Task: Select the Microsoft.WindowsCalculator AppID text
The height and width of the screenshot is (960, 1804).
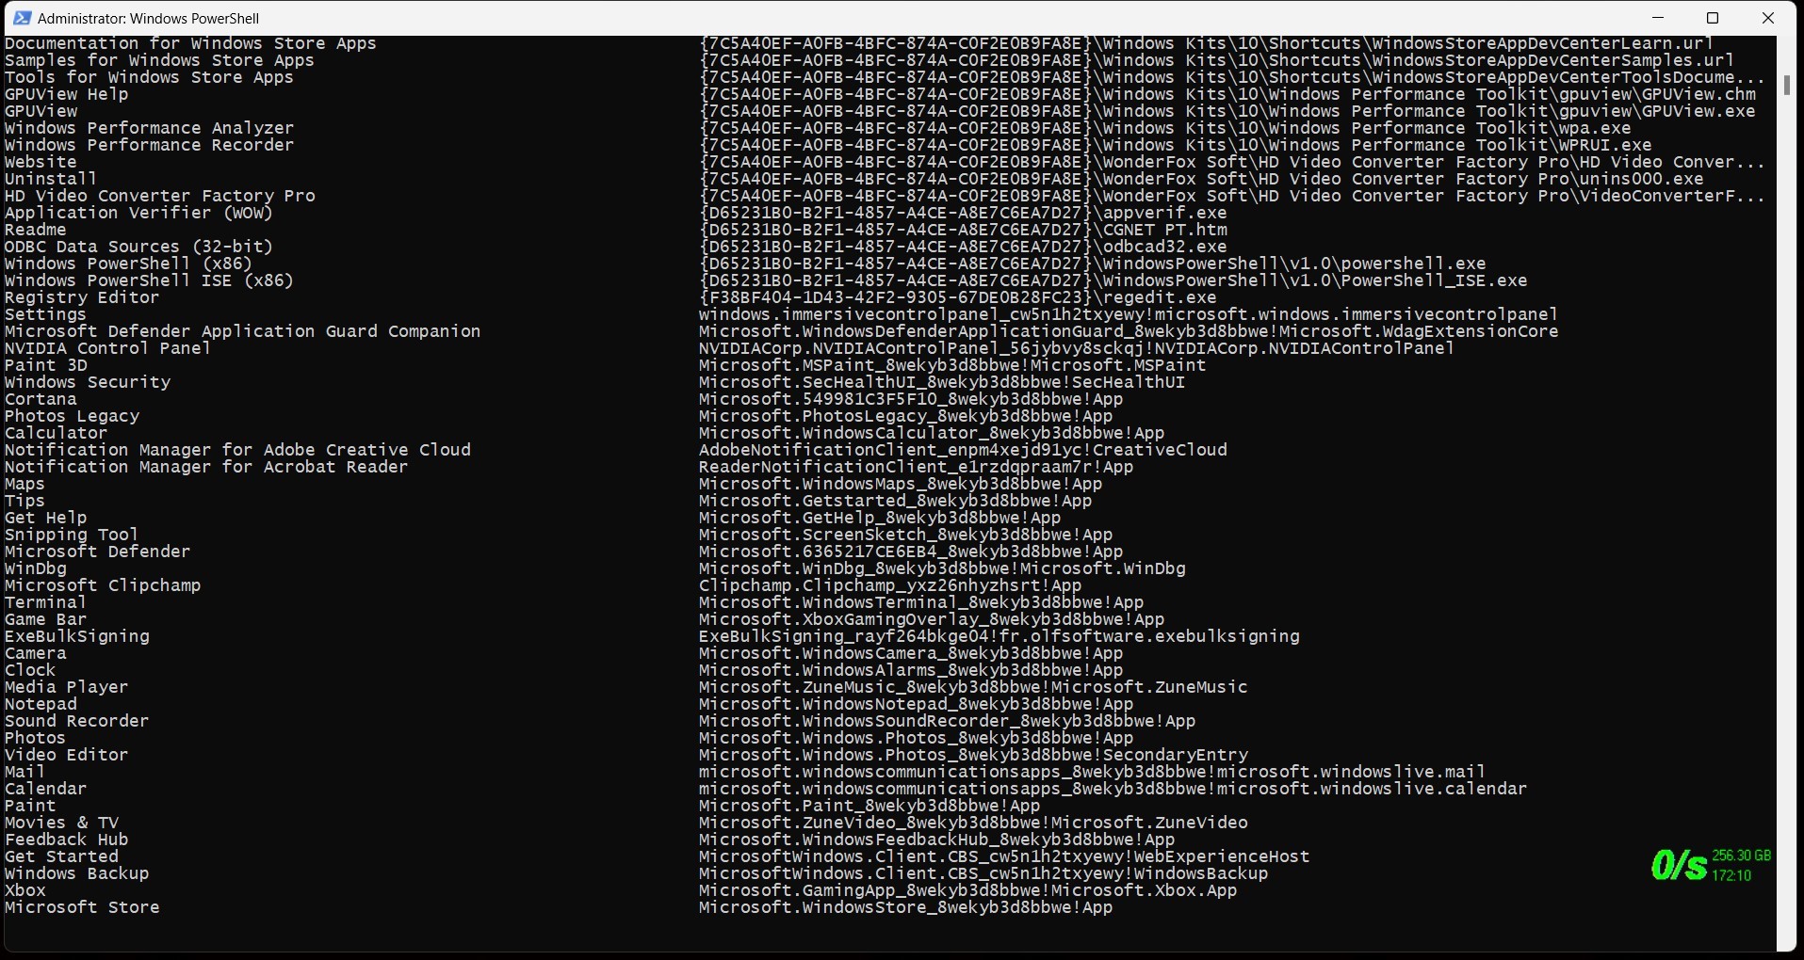Action: coord(933,433)
